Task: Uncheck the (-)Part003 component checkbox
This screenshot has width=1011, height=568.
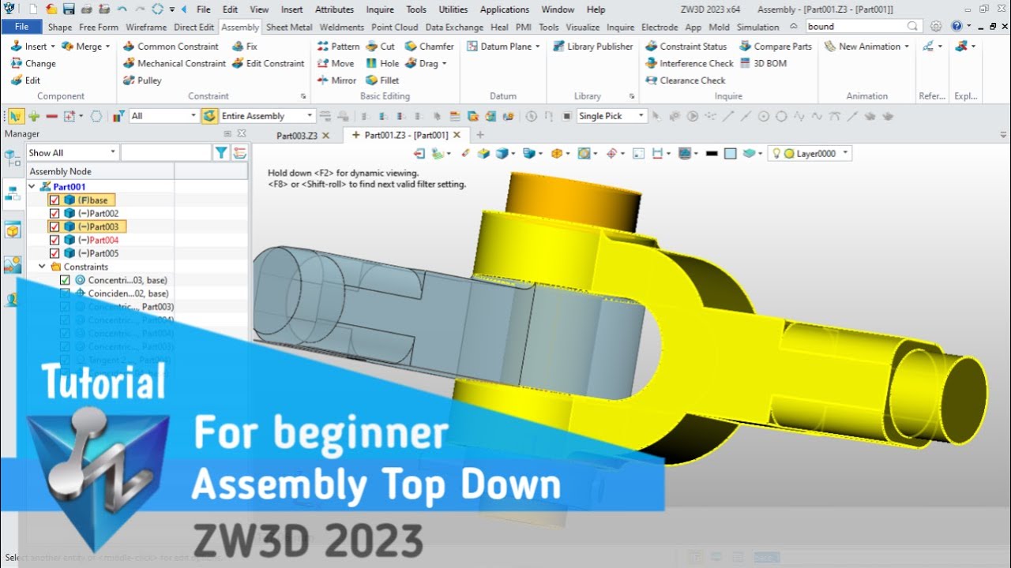Action: click(54, 227)
